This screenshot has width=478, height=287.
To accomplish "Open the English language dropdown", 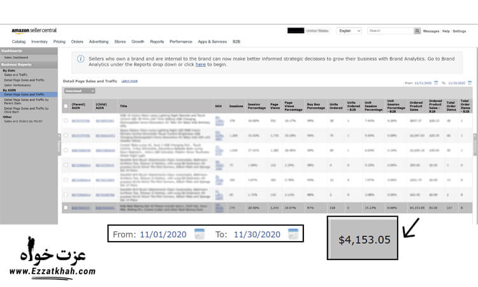I will 349,31.
